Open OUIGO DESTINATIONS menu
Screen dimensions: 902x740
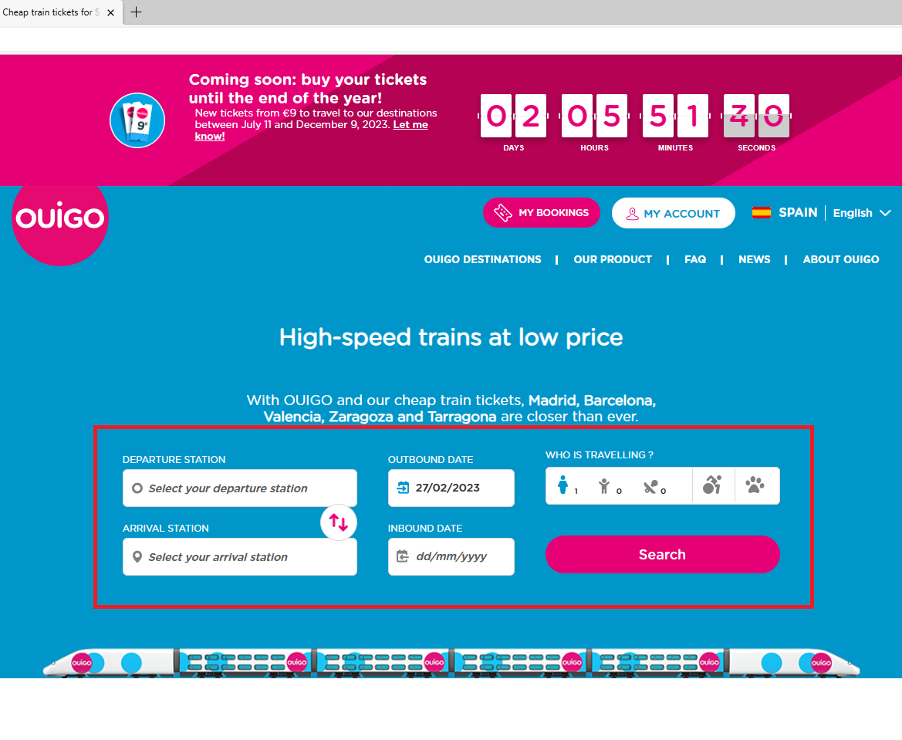pos(483,259)
